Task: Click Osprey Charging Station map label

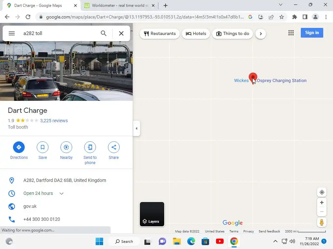Action: pos(282,80)
